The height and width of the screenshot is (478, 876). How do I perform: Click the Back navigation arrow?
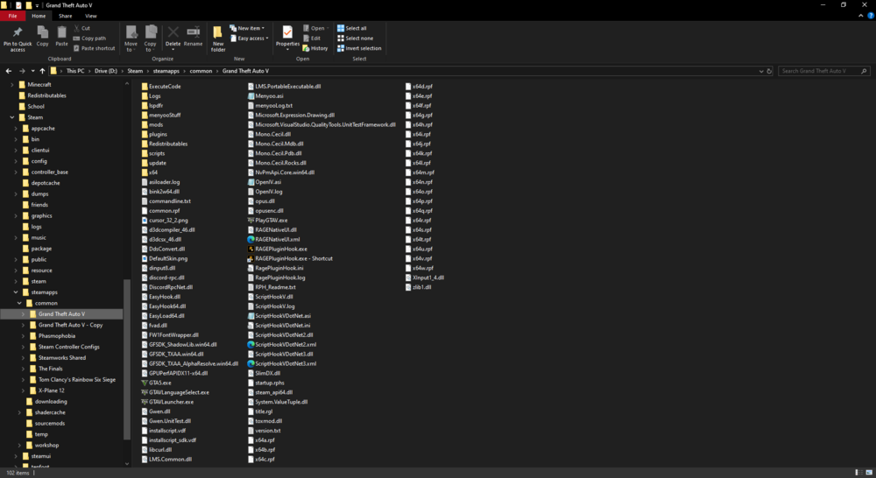click(x=9, y=71)
